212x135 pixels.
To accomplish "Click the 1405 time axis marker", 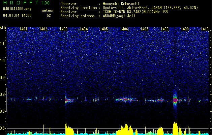I will click(x=104, y=29).
